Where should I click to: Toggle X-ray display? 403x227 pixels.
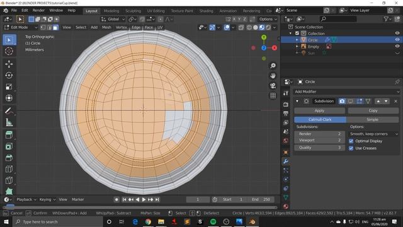coord(241,28)
